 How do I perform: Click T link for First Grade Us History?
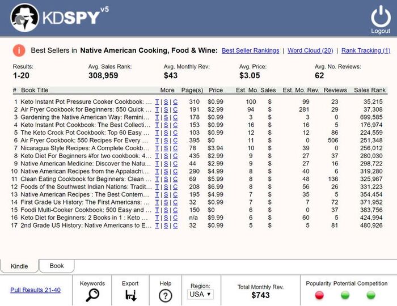(x=157, y=202)
